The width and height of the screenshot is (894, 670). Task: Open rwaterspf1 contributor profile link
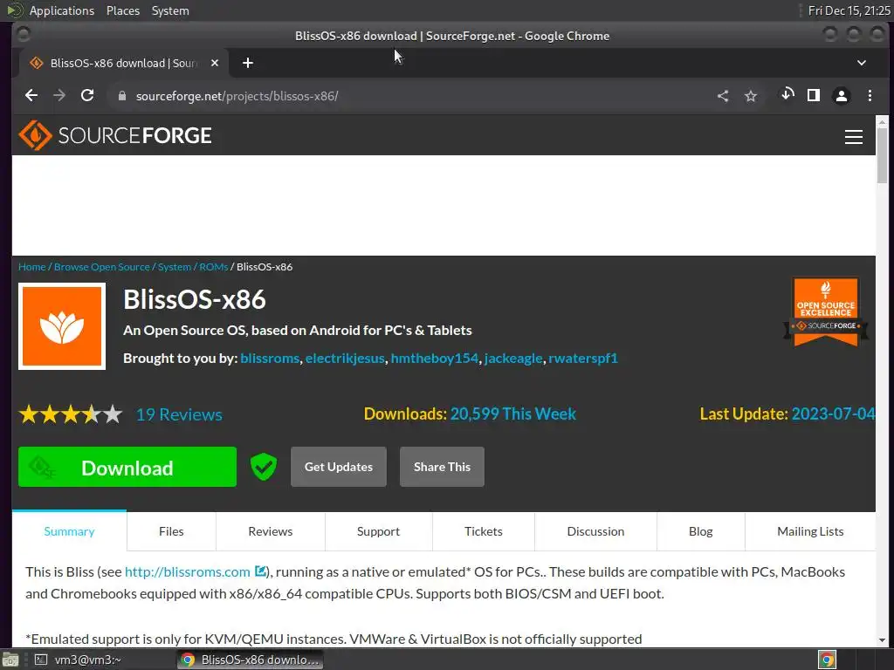(x=583, y=358)
